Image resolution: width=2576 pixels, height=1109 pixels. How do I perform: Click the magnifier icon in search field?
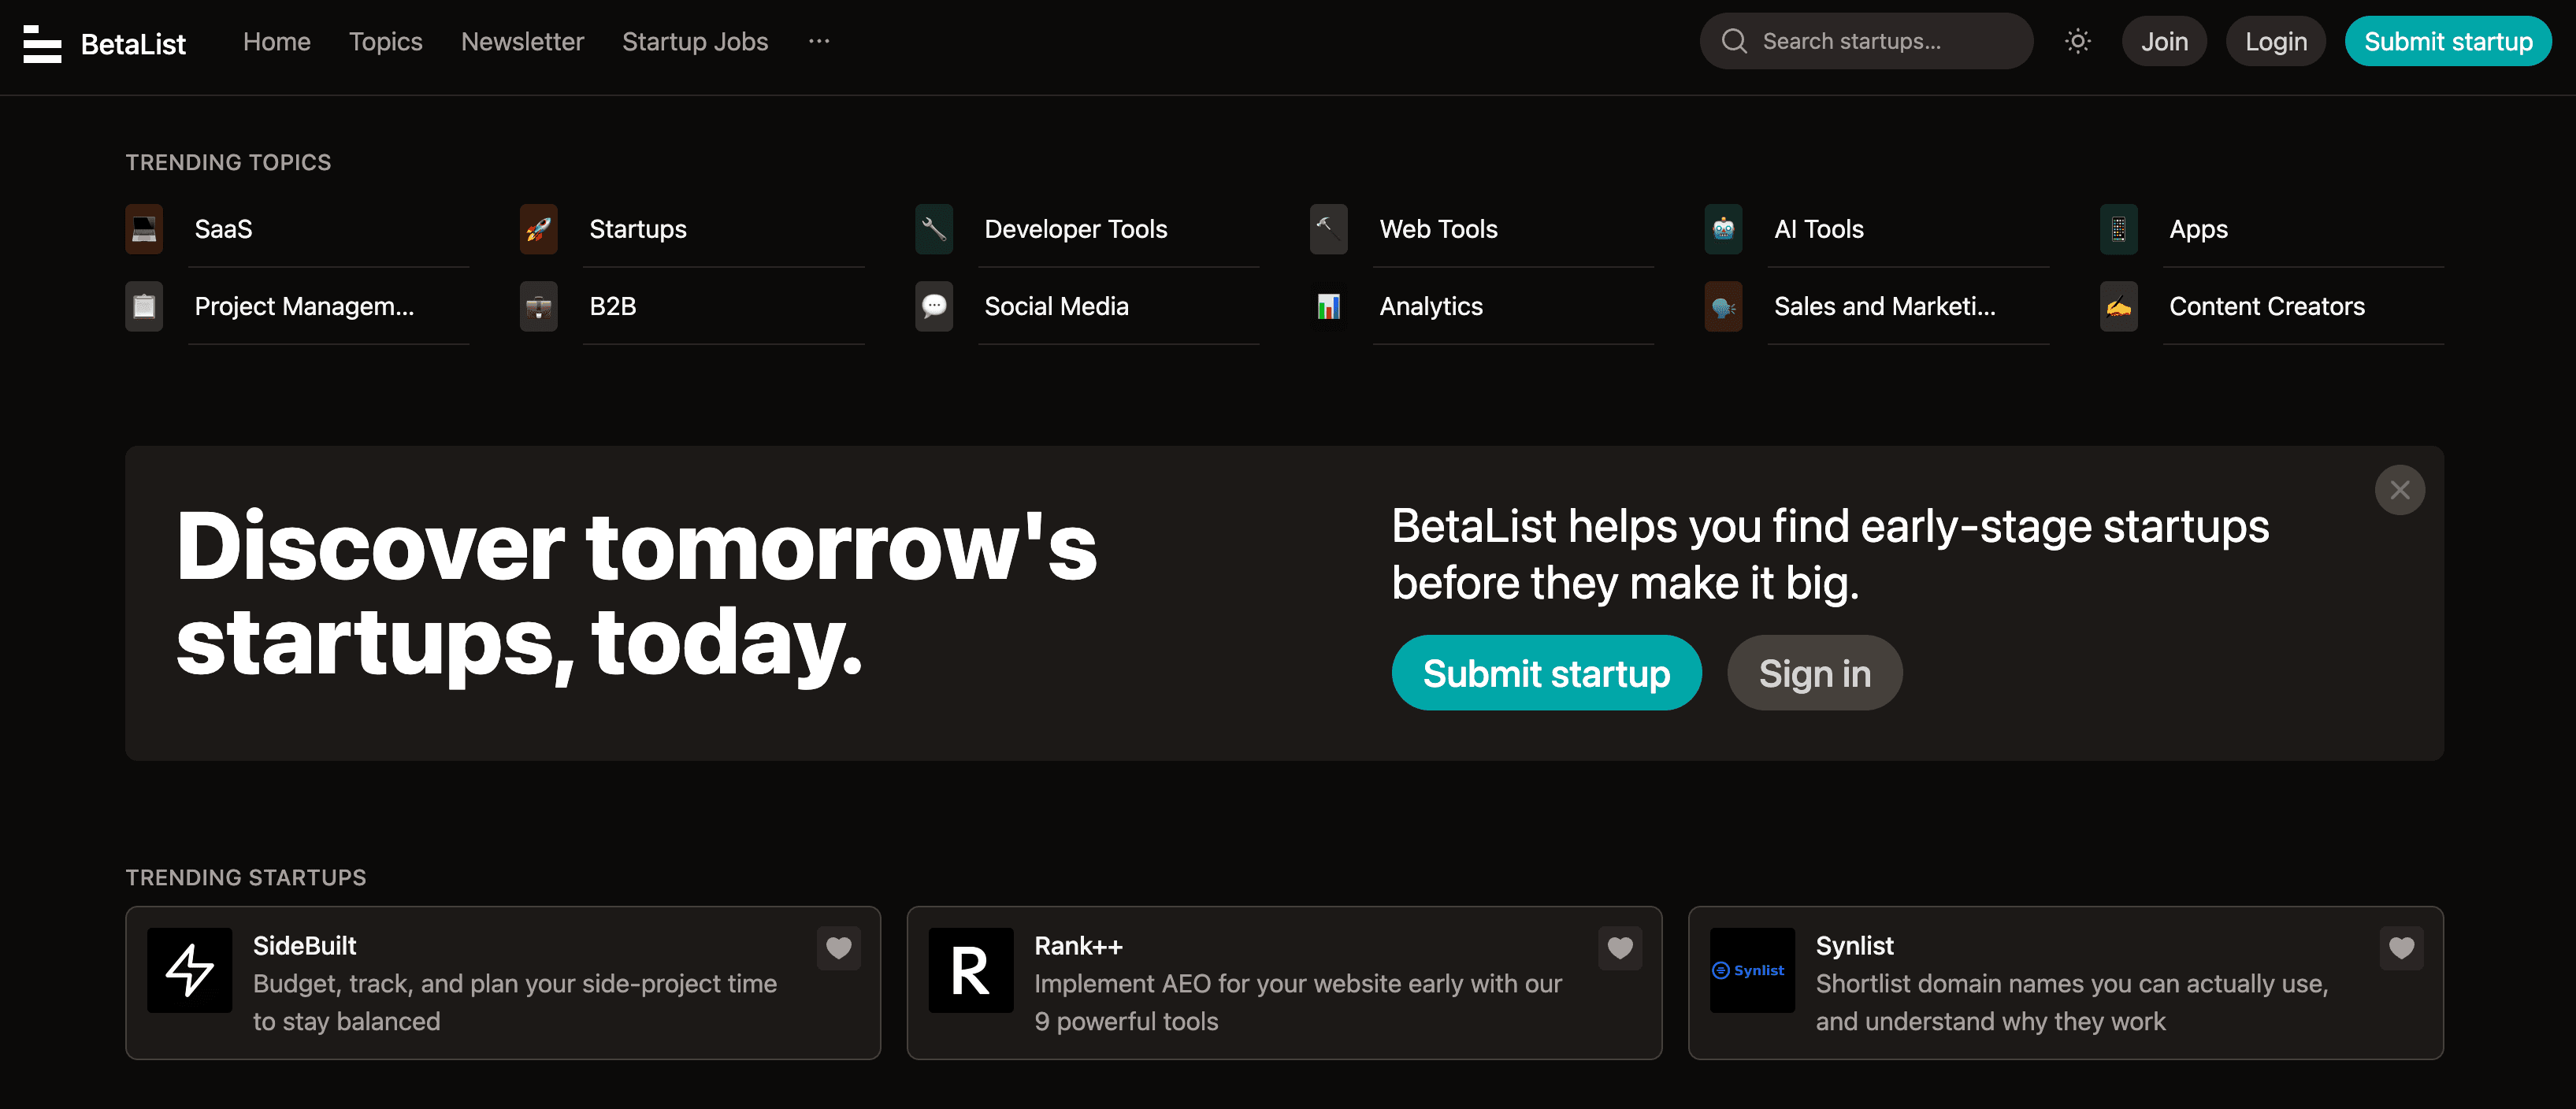point(1734,41)
